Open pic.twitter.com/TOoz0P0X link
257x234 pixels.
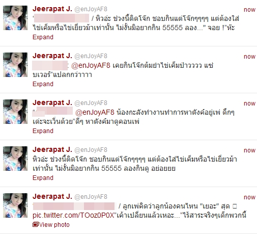74,215
